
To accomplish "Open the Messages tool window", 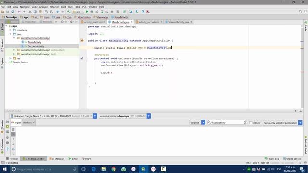I will coord(57,159).
